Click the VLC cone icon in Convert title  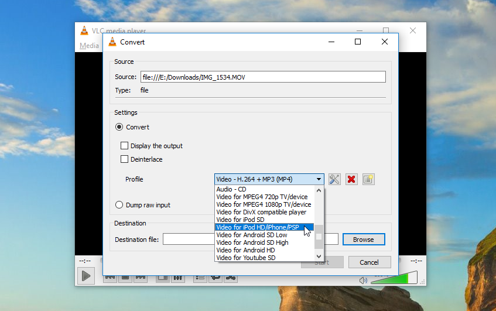[x=112, y=42]
